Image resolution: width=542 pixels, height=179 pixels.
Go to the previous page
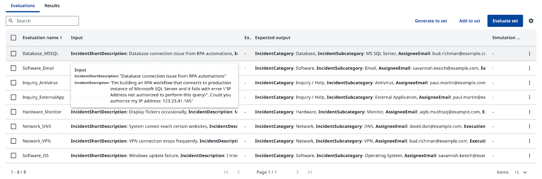pyautogui.click(x=238, y=172)
